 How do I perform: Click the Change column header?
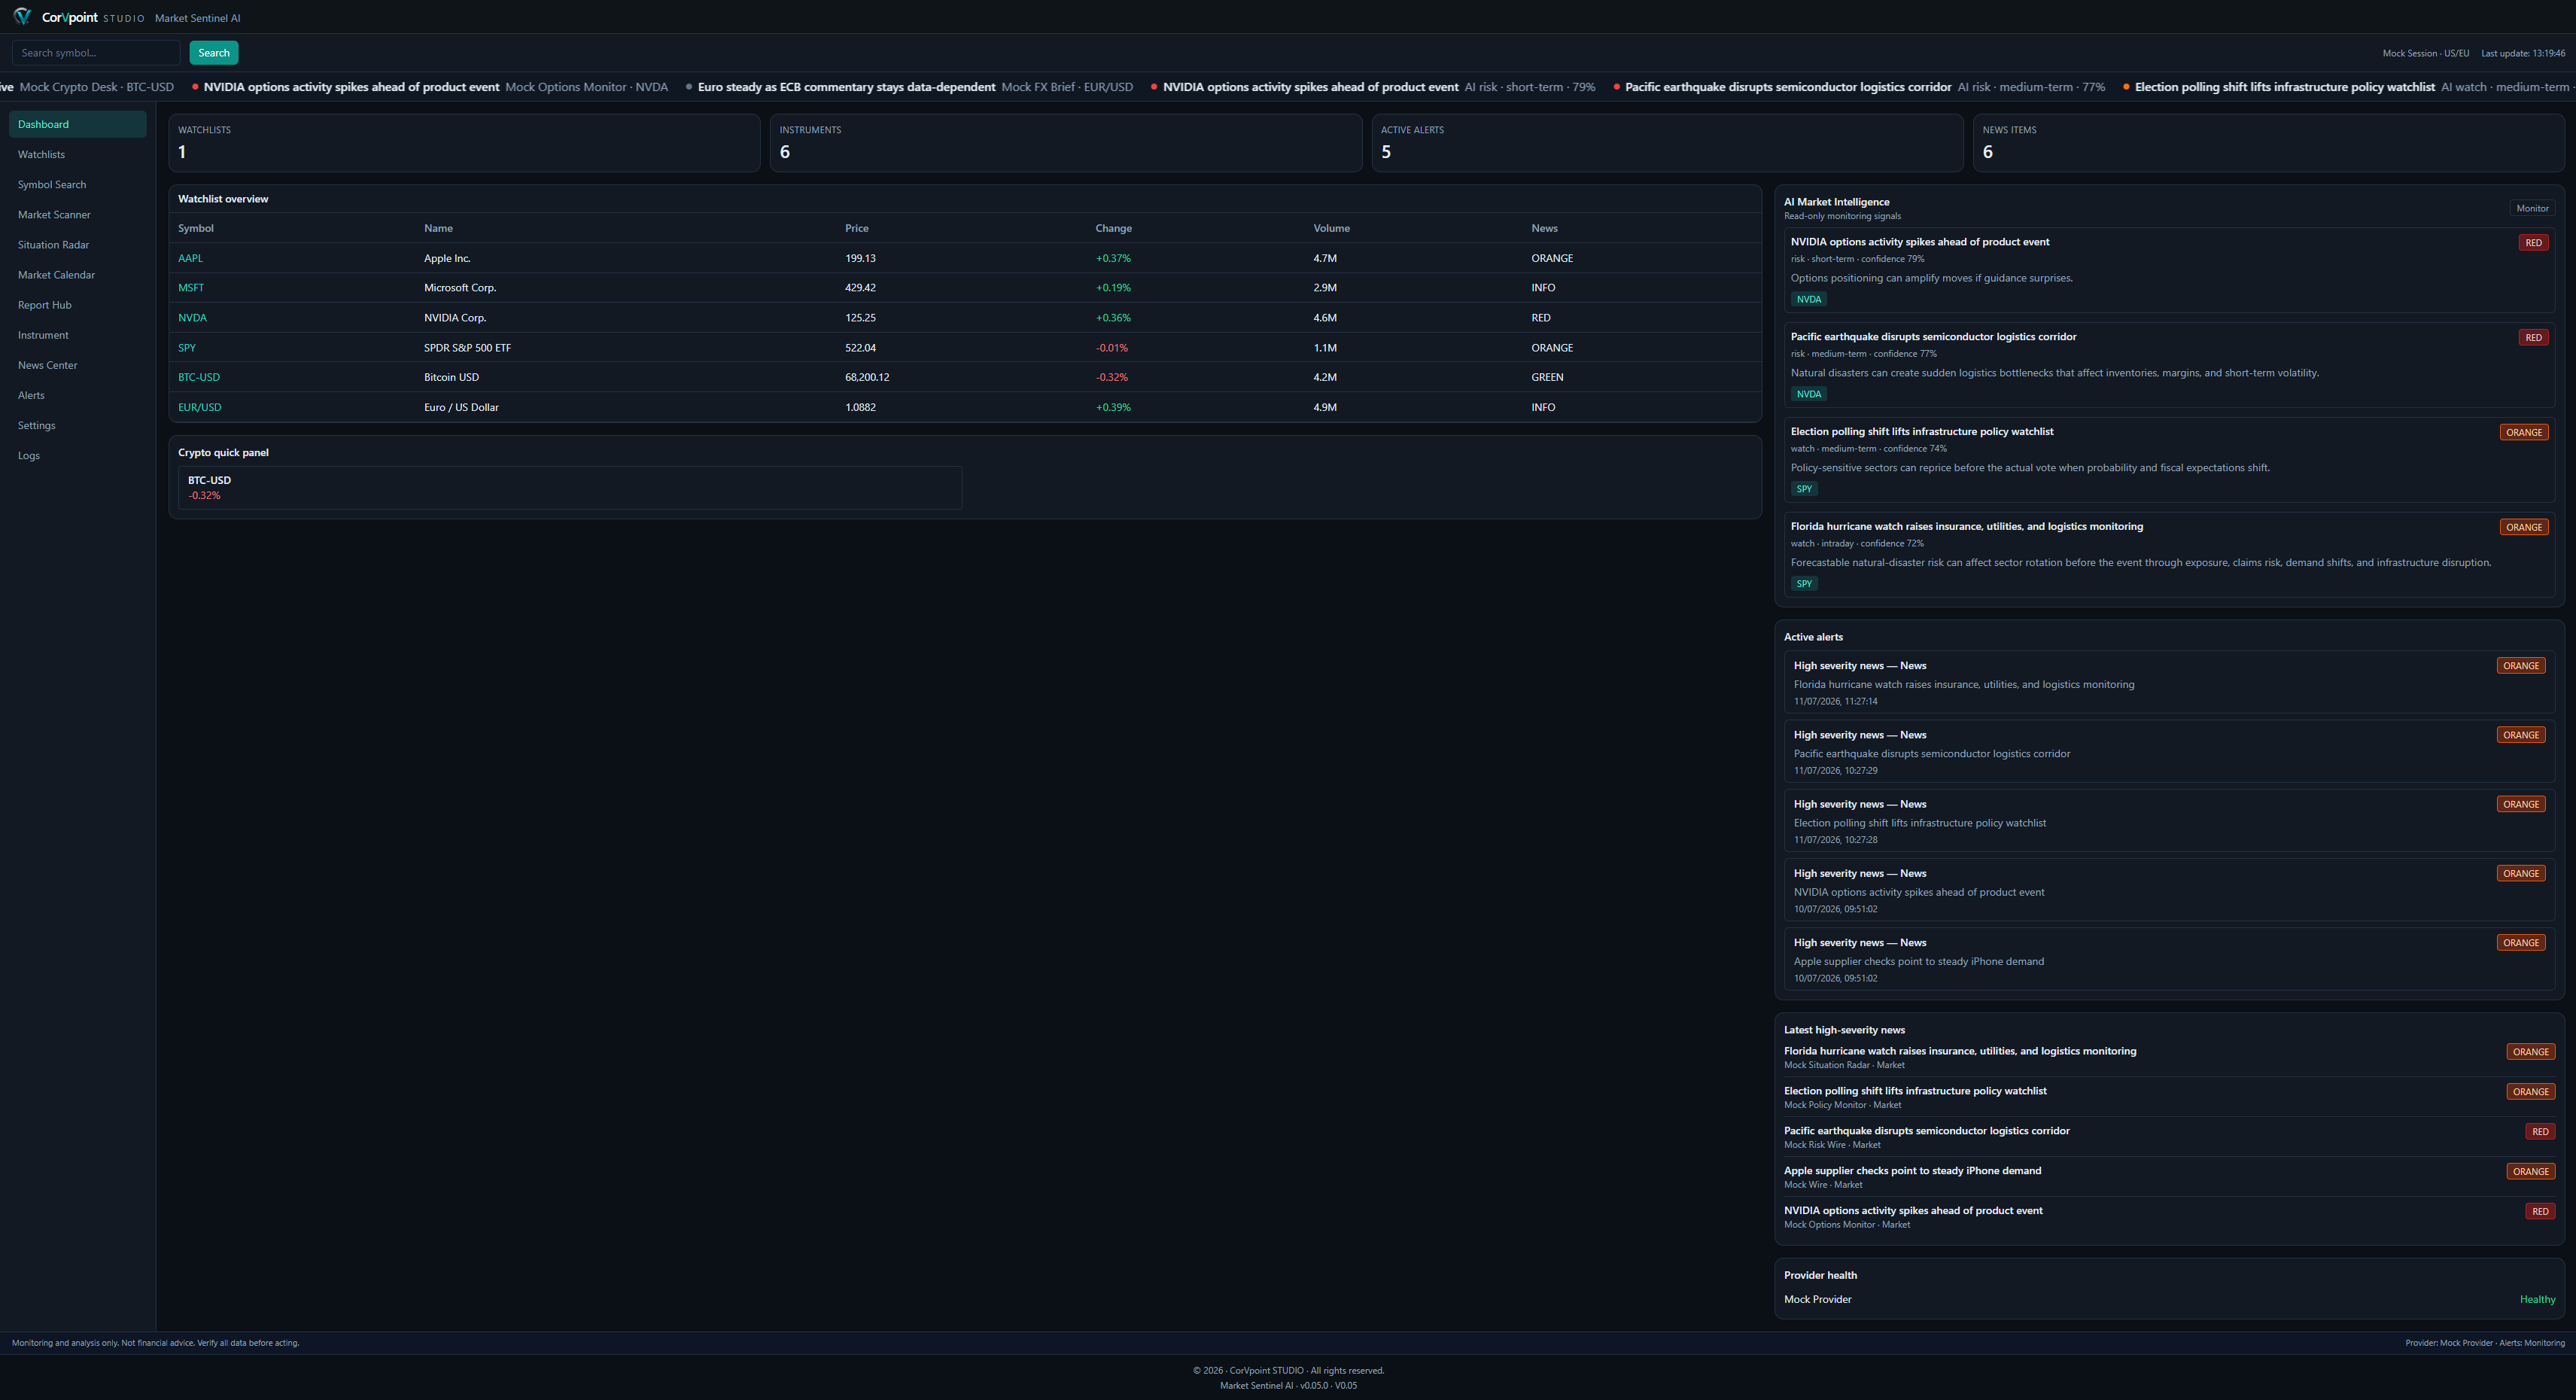point(1113,228)
